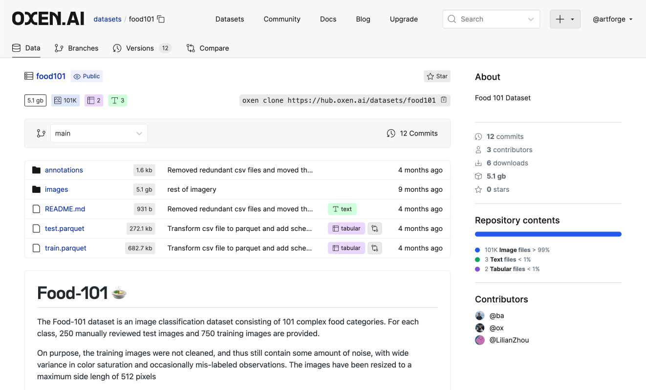Click the Public visibility badge
The height and width of the screenshot is (390, 646).
(x=87, y=76)
